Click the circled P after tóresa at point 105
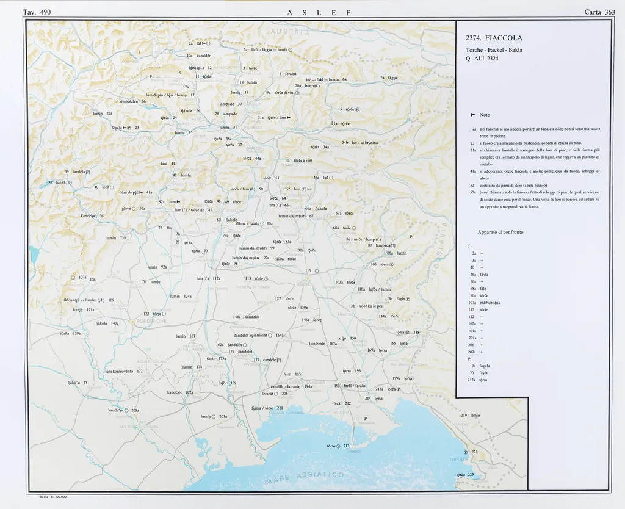 click(391, 264)
